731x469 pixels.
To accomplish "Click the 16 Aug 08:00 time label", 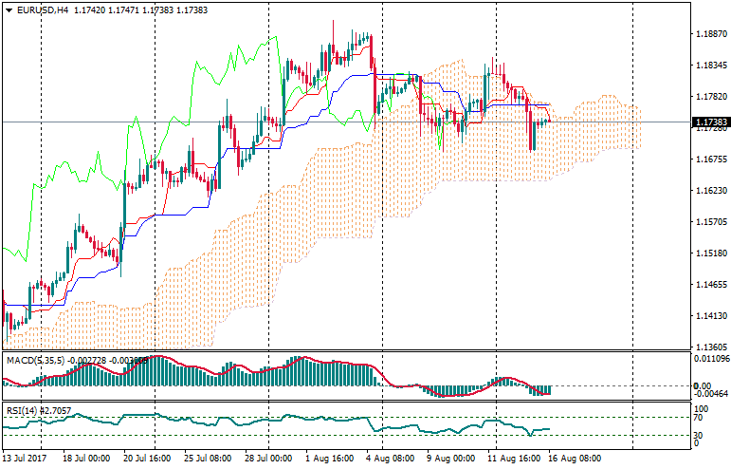I will pos(574,457).
